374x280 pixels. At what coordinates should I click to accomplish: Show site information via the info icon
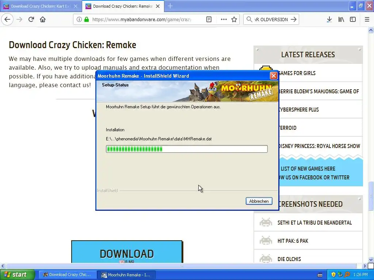[79, 19]
